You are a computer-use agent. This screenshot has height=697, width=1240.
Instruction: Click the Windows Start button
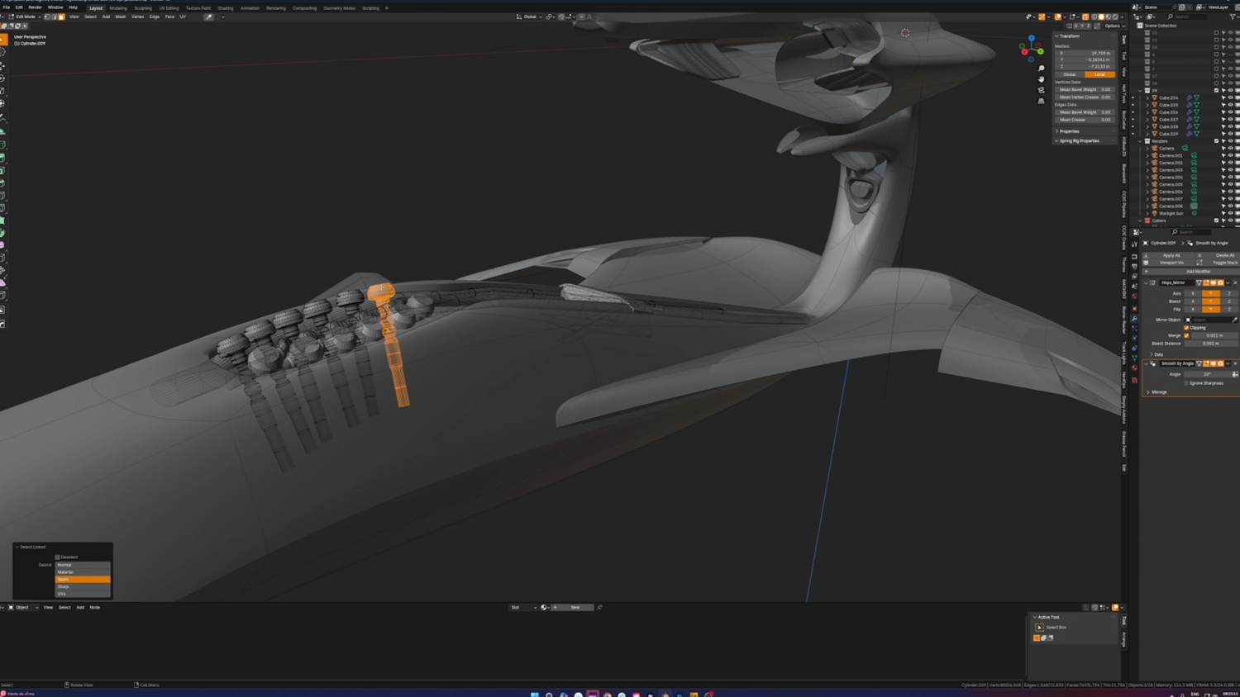534,695
